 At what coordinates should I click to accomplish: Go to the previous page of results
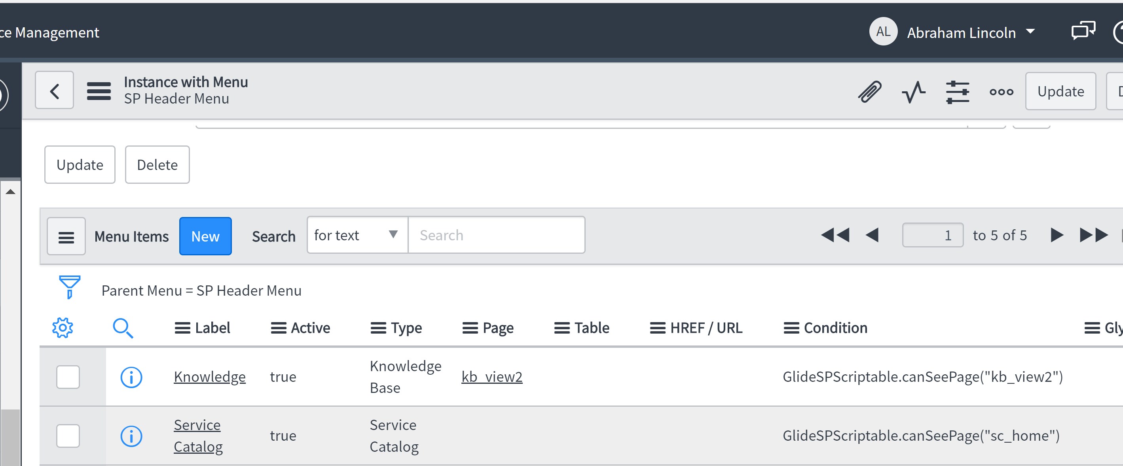click(873, 235)
